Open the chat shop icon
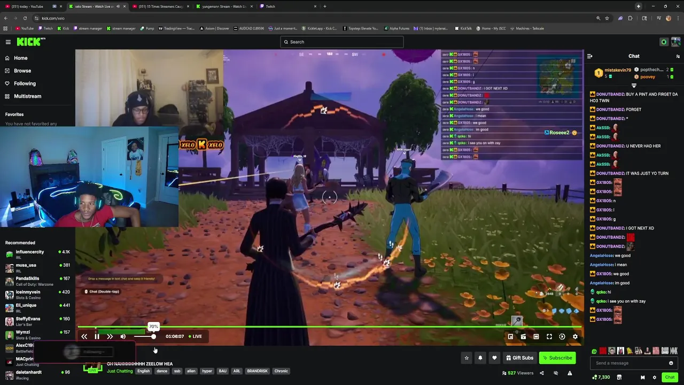 (619, 378)
